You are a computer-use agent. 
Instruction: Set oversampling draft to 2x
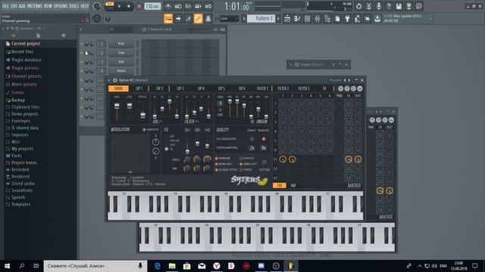(x=252, y=148)
